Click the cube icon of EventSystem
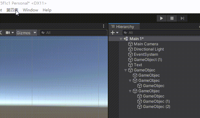The image size is (200, 118). tap(130, 54)
